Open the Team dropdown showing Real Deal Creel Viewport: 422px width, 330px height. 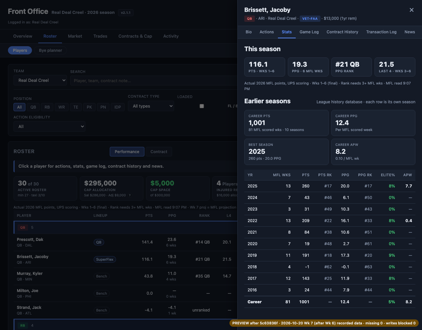(x=40, y=80)
